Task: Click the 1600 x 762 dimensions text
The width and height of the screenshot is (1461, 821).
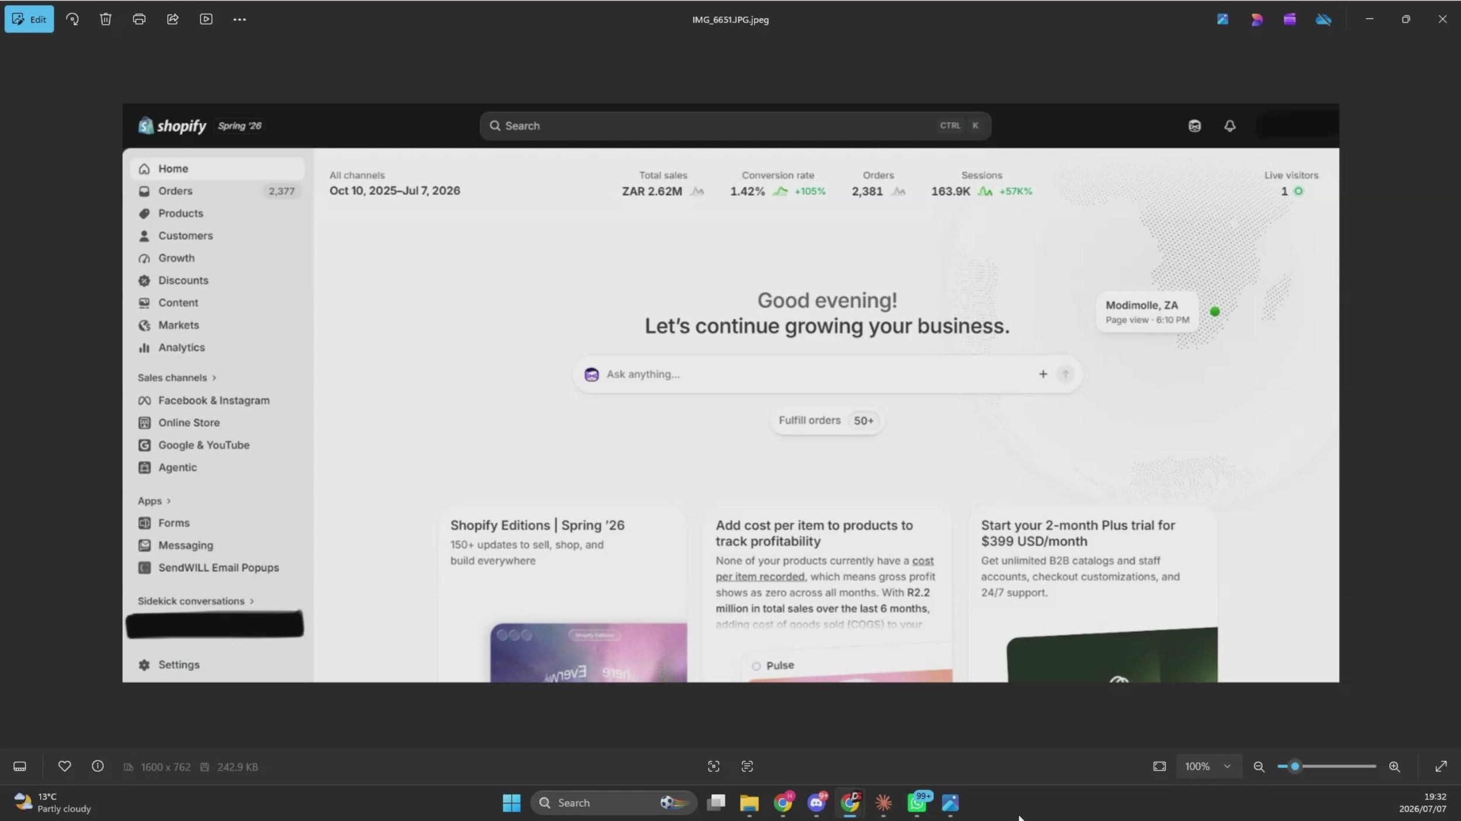Action: 165,767
